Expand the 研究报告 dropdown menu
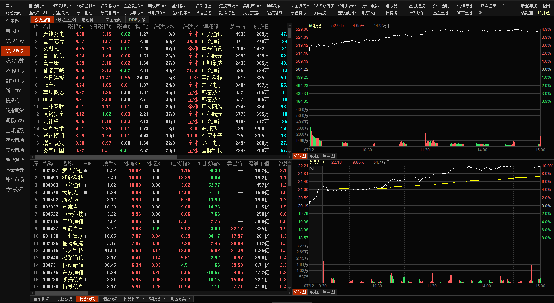Screen dimensions: 554x303 coord(110,13)
